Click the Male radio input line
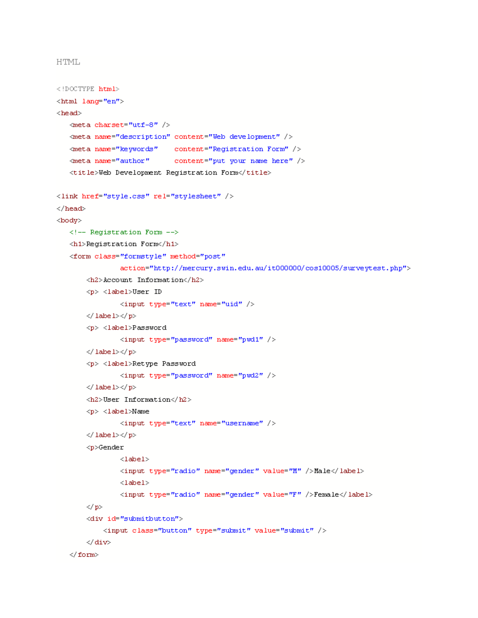This screenshot has height=618, width=478. click(241, 471)
